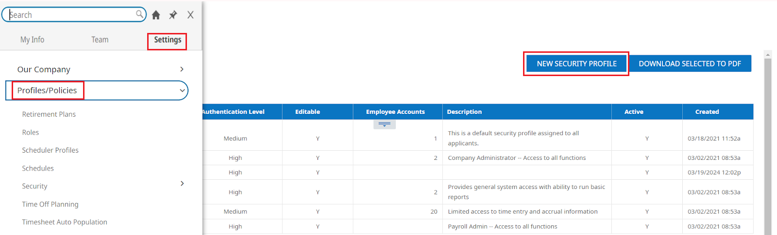Click the filter icon under Employee Accounts
This screenshot has width=777, height=235.
click(x=385, y=125)
